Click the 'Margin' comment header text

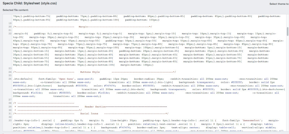click(83, 27)
